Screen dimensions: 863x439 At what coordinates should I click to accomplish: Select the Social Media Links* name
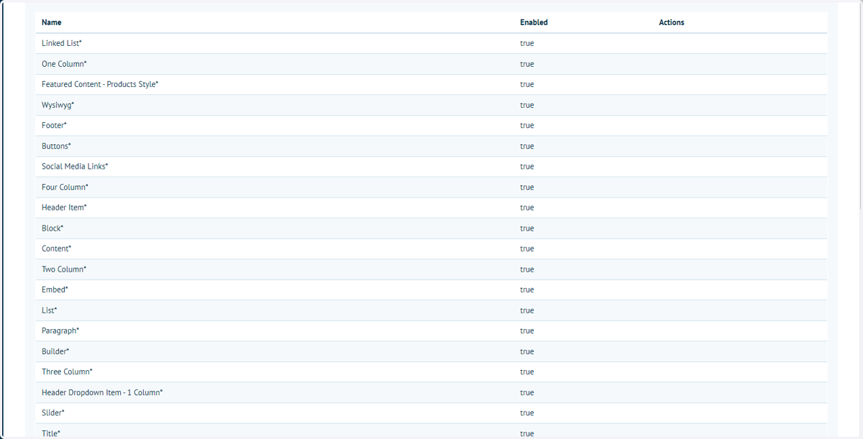click(x=75, y=166)
